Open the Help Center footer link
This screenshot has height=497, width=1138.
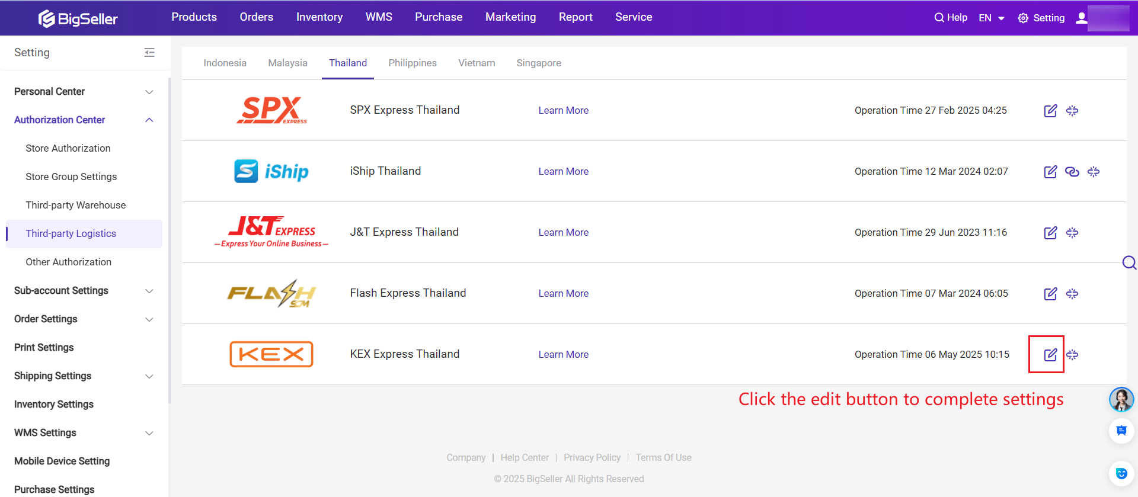pyautogui.click(x=525, y=458)
